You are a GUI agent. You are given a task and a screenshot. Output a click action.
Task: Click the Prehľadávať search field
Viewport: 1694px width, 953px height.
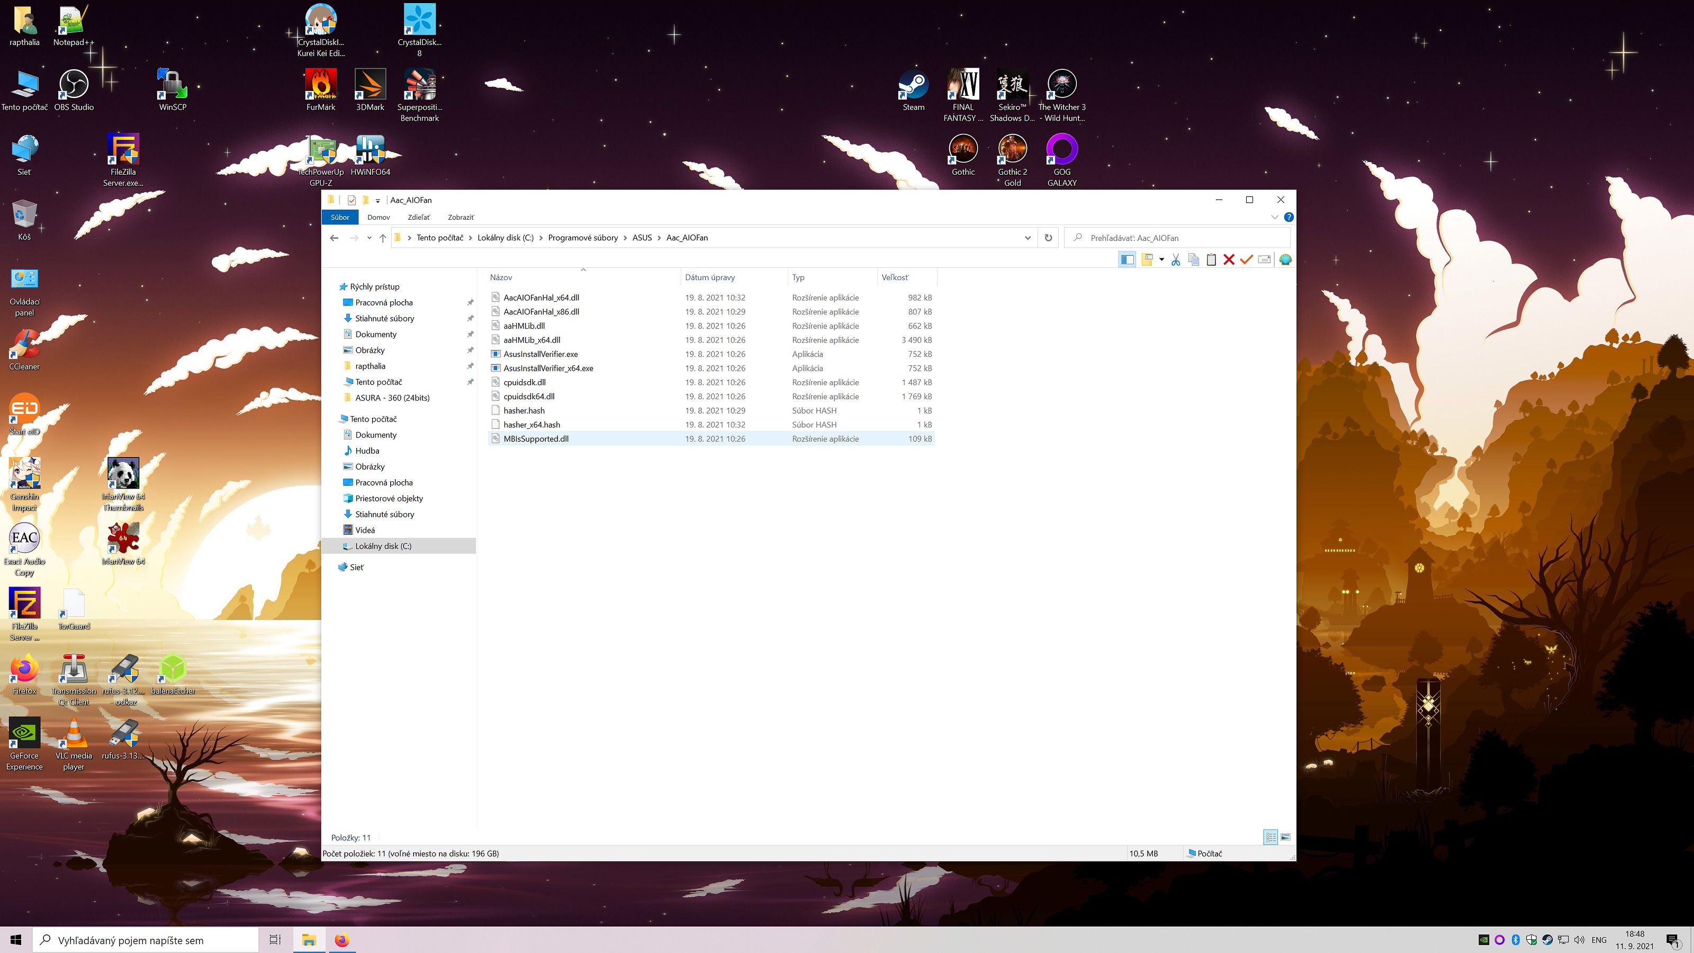click(1177, 238)
